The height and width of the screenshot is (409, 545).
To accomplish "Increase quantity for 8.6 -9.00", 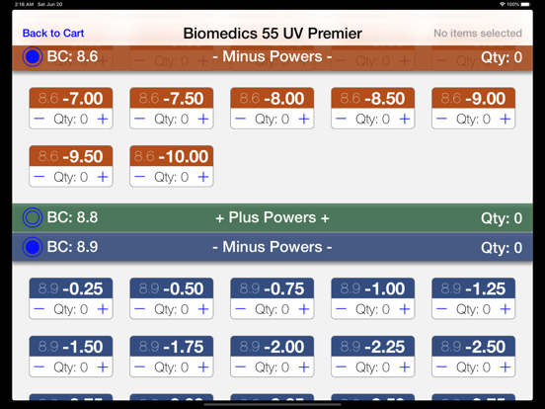I will click(x=506, y=119).
